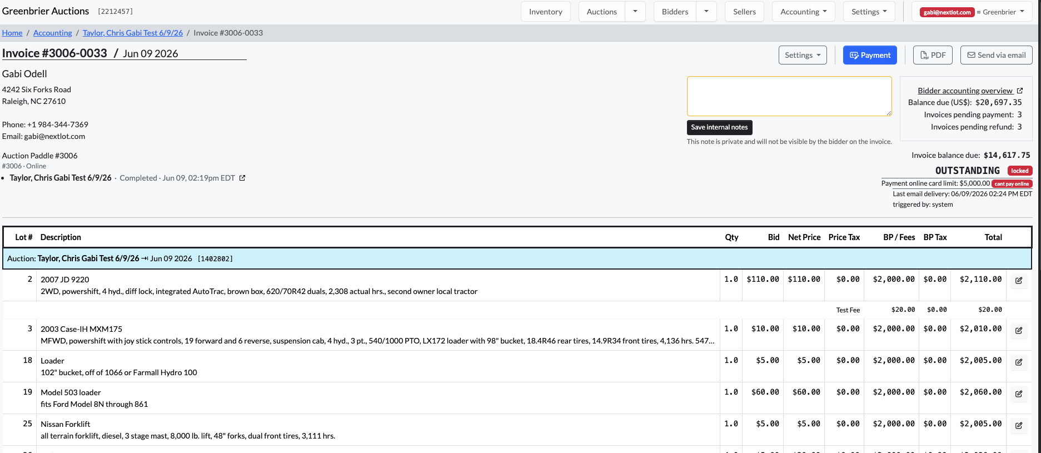Expand Bidders split dropdown arrow

point(706,12)
